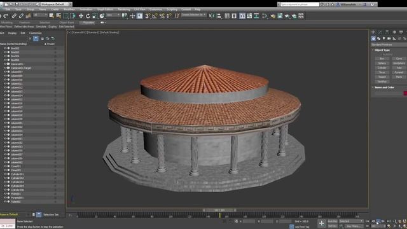
Task: Collapse the Name and Color rollout
Action: 384,88
